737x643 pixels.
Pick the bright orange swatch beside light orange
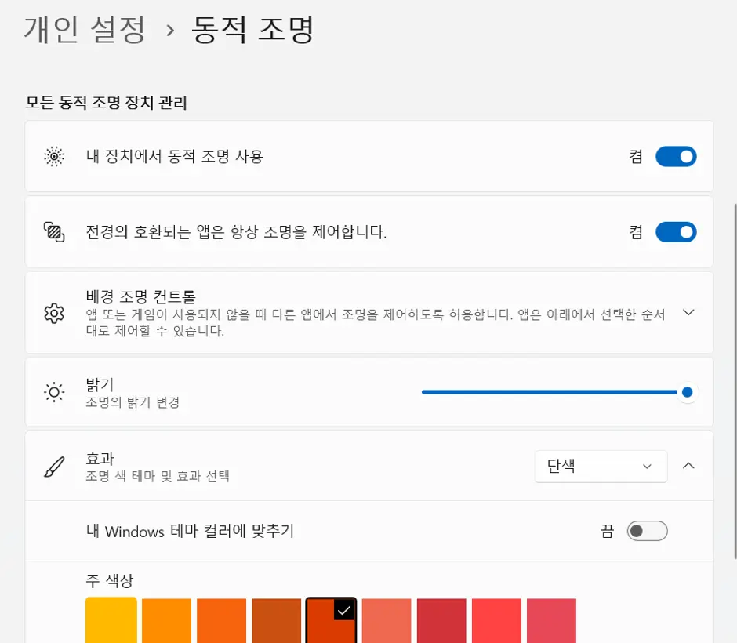click(221, 620)
